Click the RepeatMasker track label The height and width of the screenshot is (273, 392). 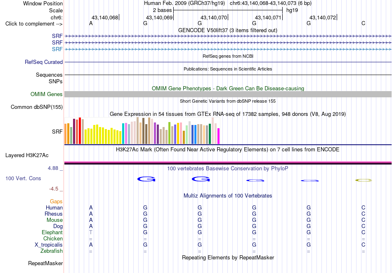point(45,263)
